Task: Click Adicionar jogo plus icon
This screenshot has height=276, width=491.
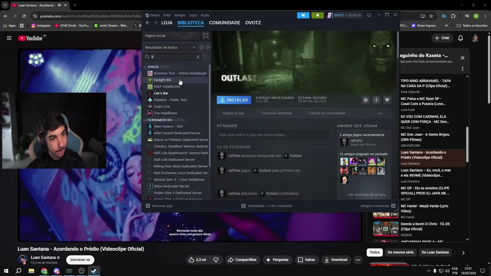Action: tap(148, 206)
